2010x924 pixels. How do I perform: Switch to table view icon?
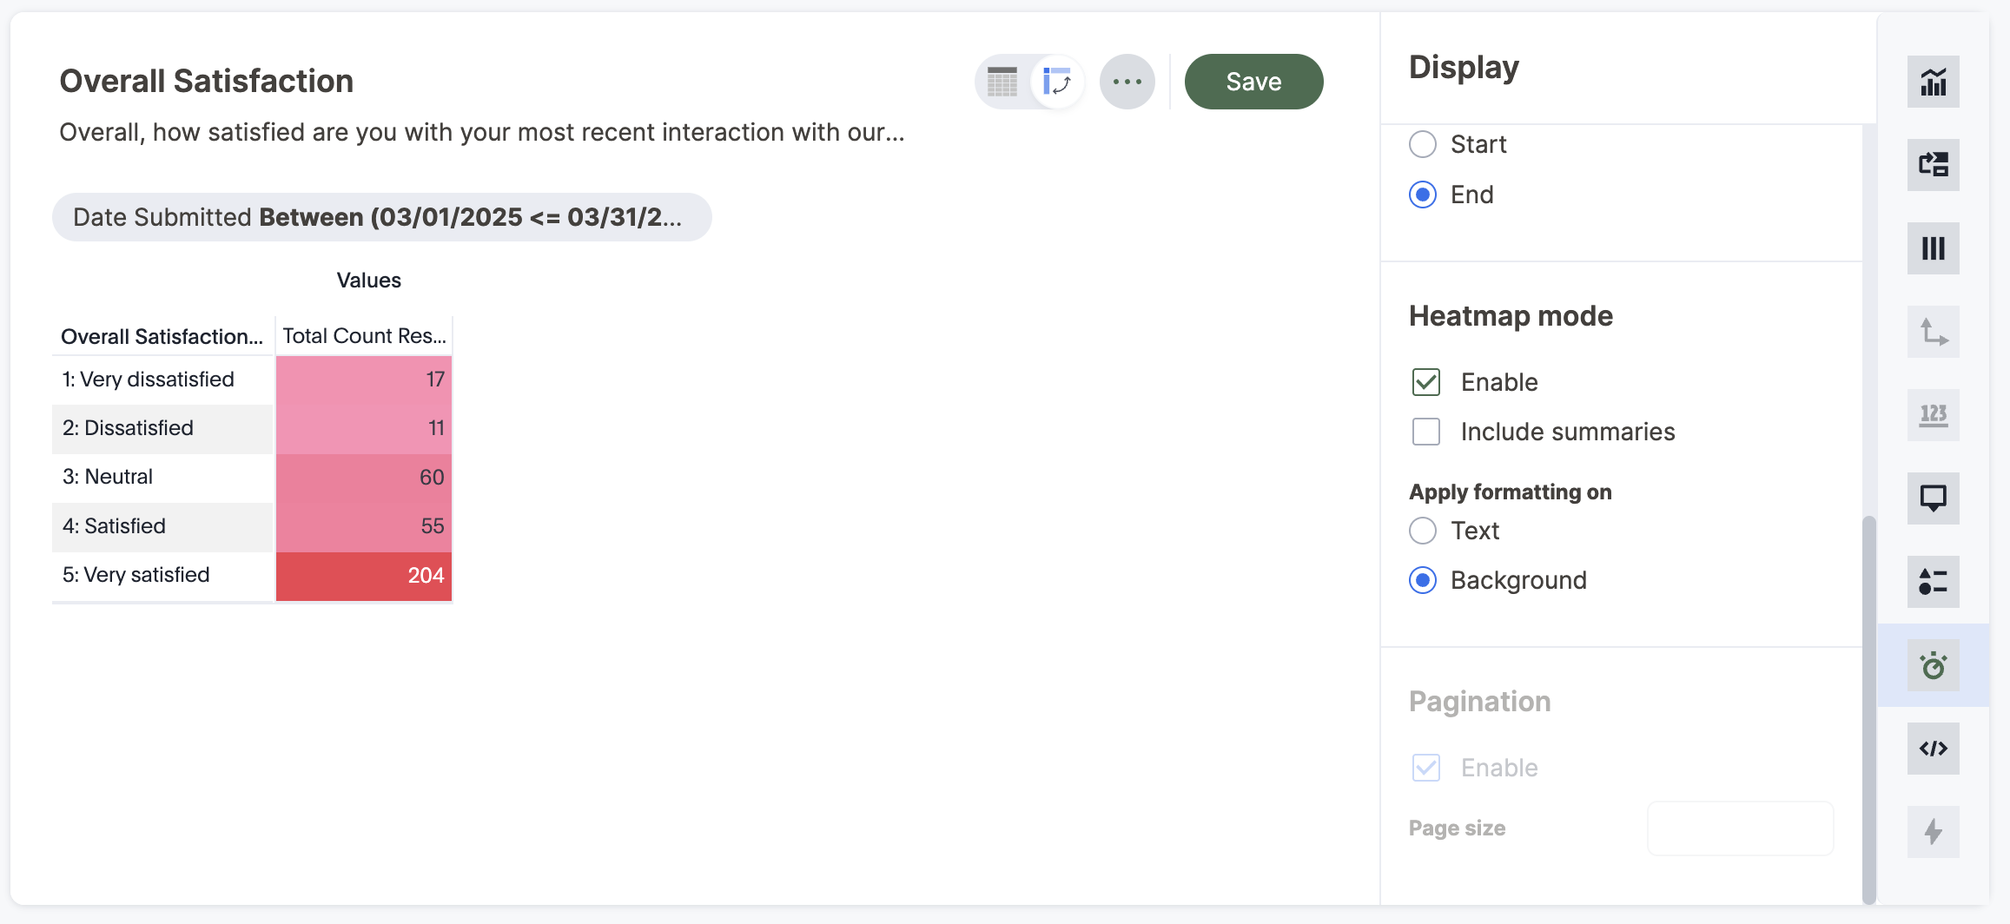point(1002,82)
